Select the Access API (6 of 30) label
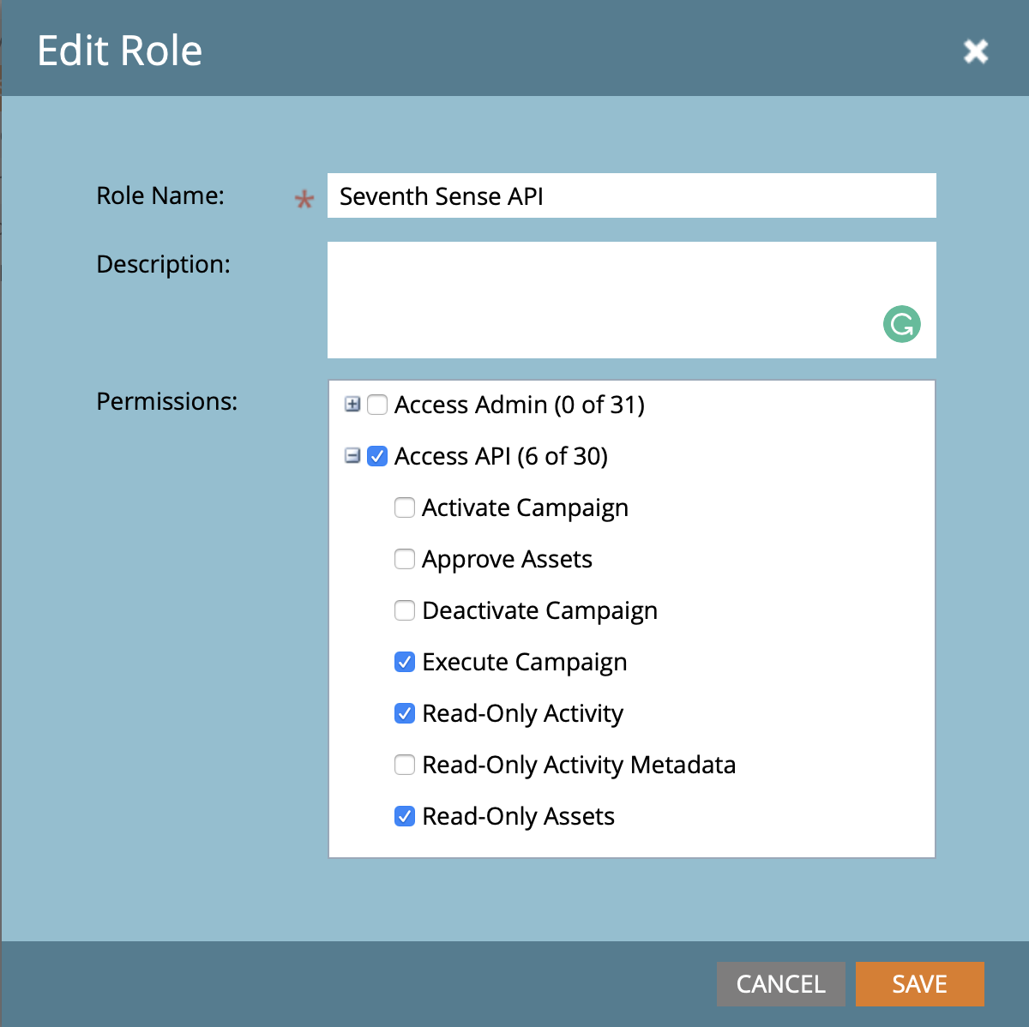This screenshot has height=1027, width=1029. [x=502, y=456]
